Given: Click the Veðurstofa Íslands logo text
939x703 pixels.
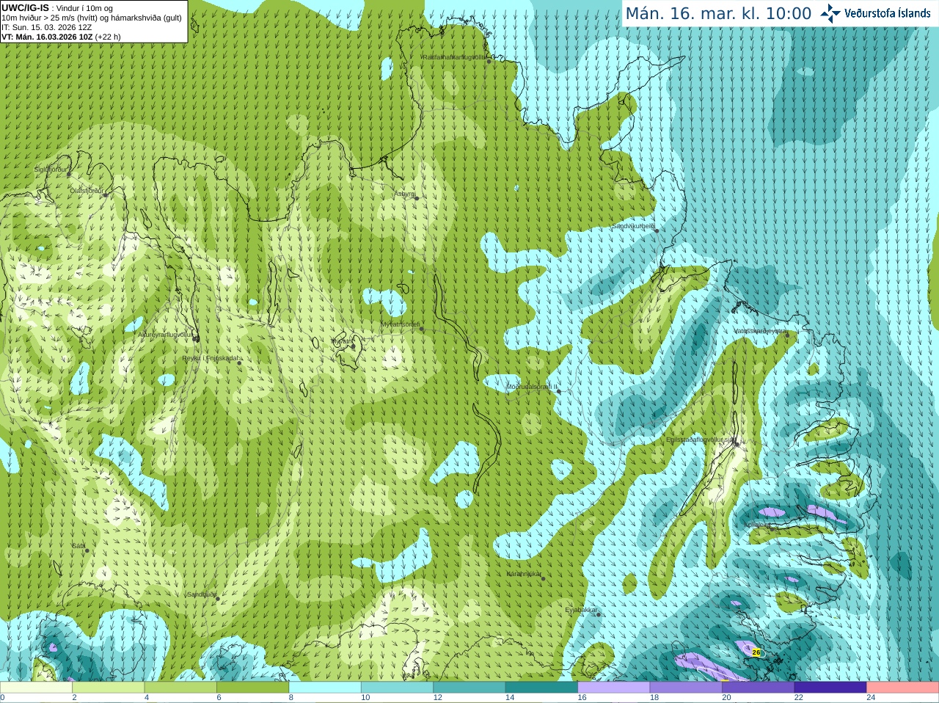Looking at the screenshot, I should (x=887, y=13).
